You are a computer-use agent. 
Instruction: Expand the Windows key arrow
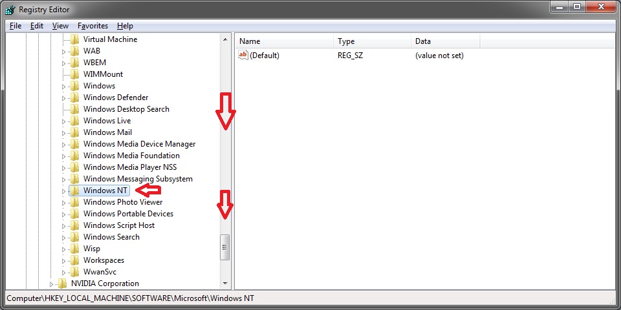tap(63, 86)
